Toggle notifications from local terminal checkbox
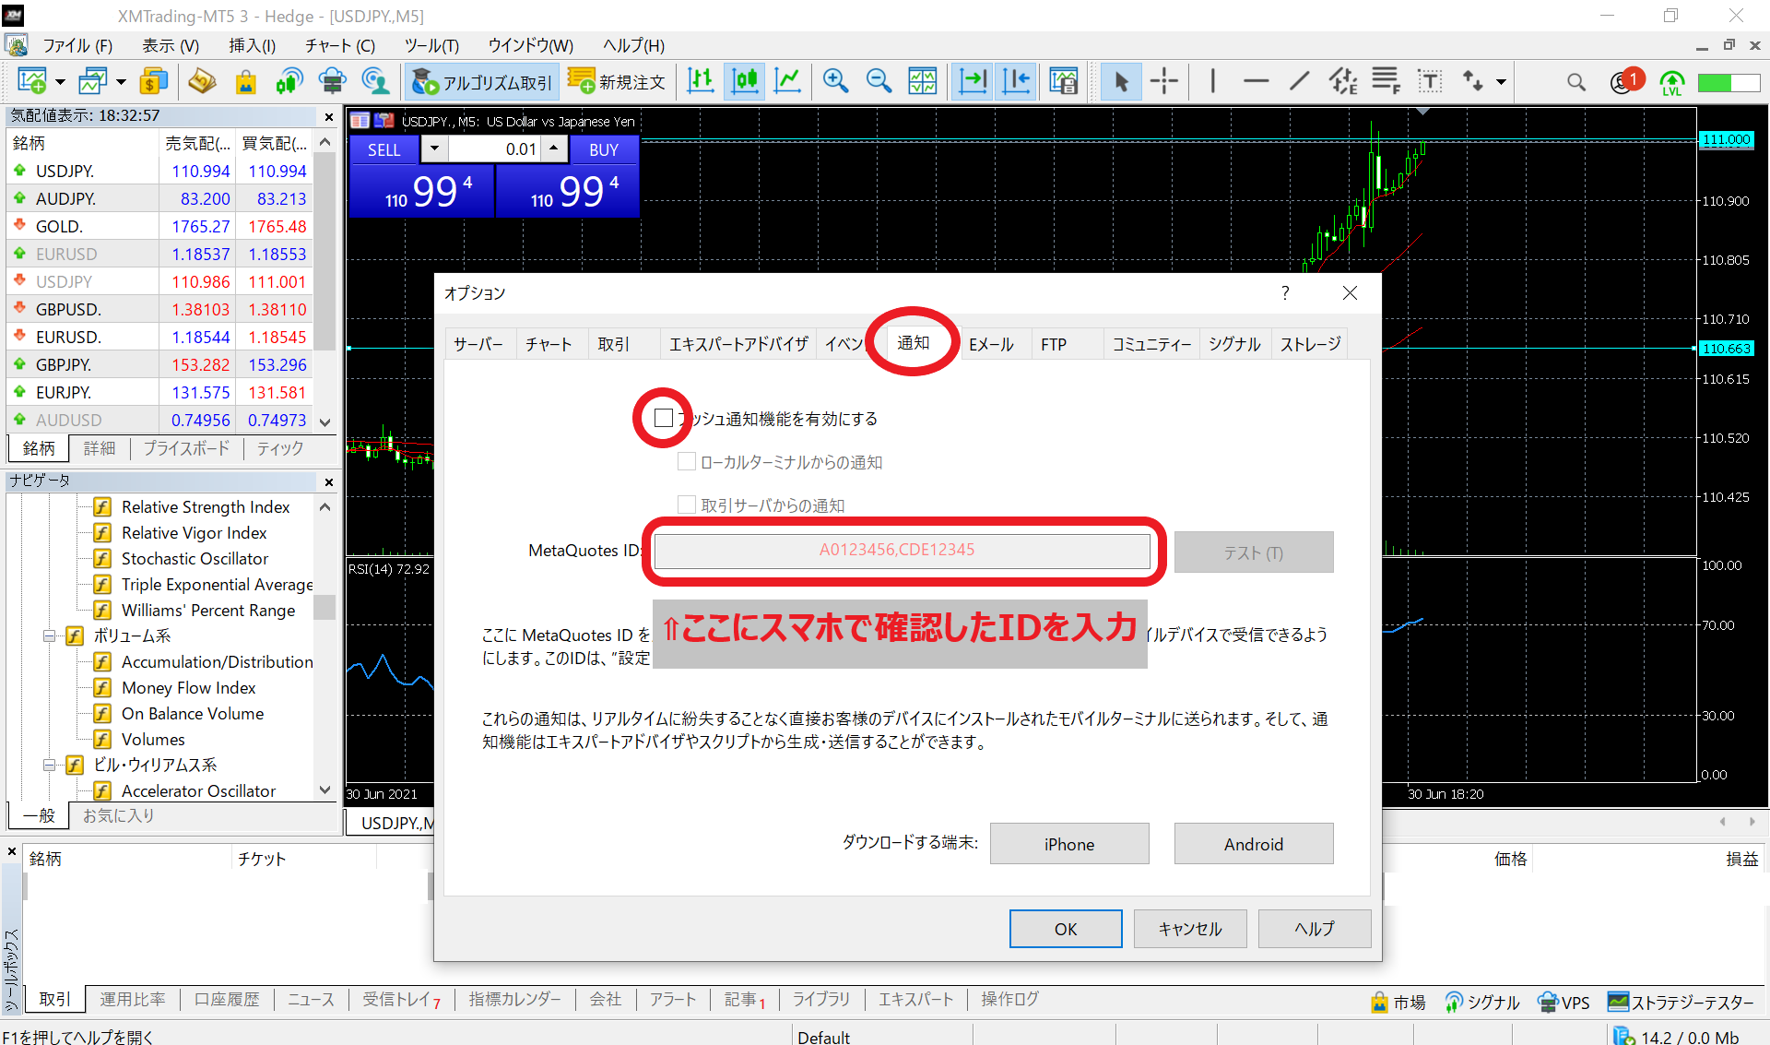The height and width of the screenshot is (1045, 1770). [687, 462]
